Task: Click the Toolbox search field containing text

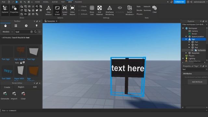Action: pyautogui.click(x=22, y=32)
